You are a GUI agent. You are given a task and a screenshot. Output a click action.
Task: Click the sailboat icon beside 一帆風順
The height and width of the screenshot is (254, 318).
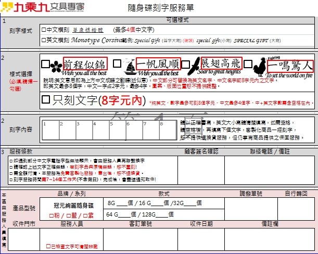point(130,66)
